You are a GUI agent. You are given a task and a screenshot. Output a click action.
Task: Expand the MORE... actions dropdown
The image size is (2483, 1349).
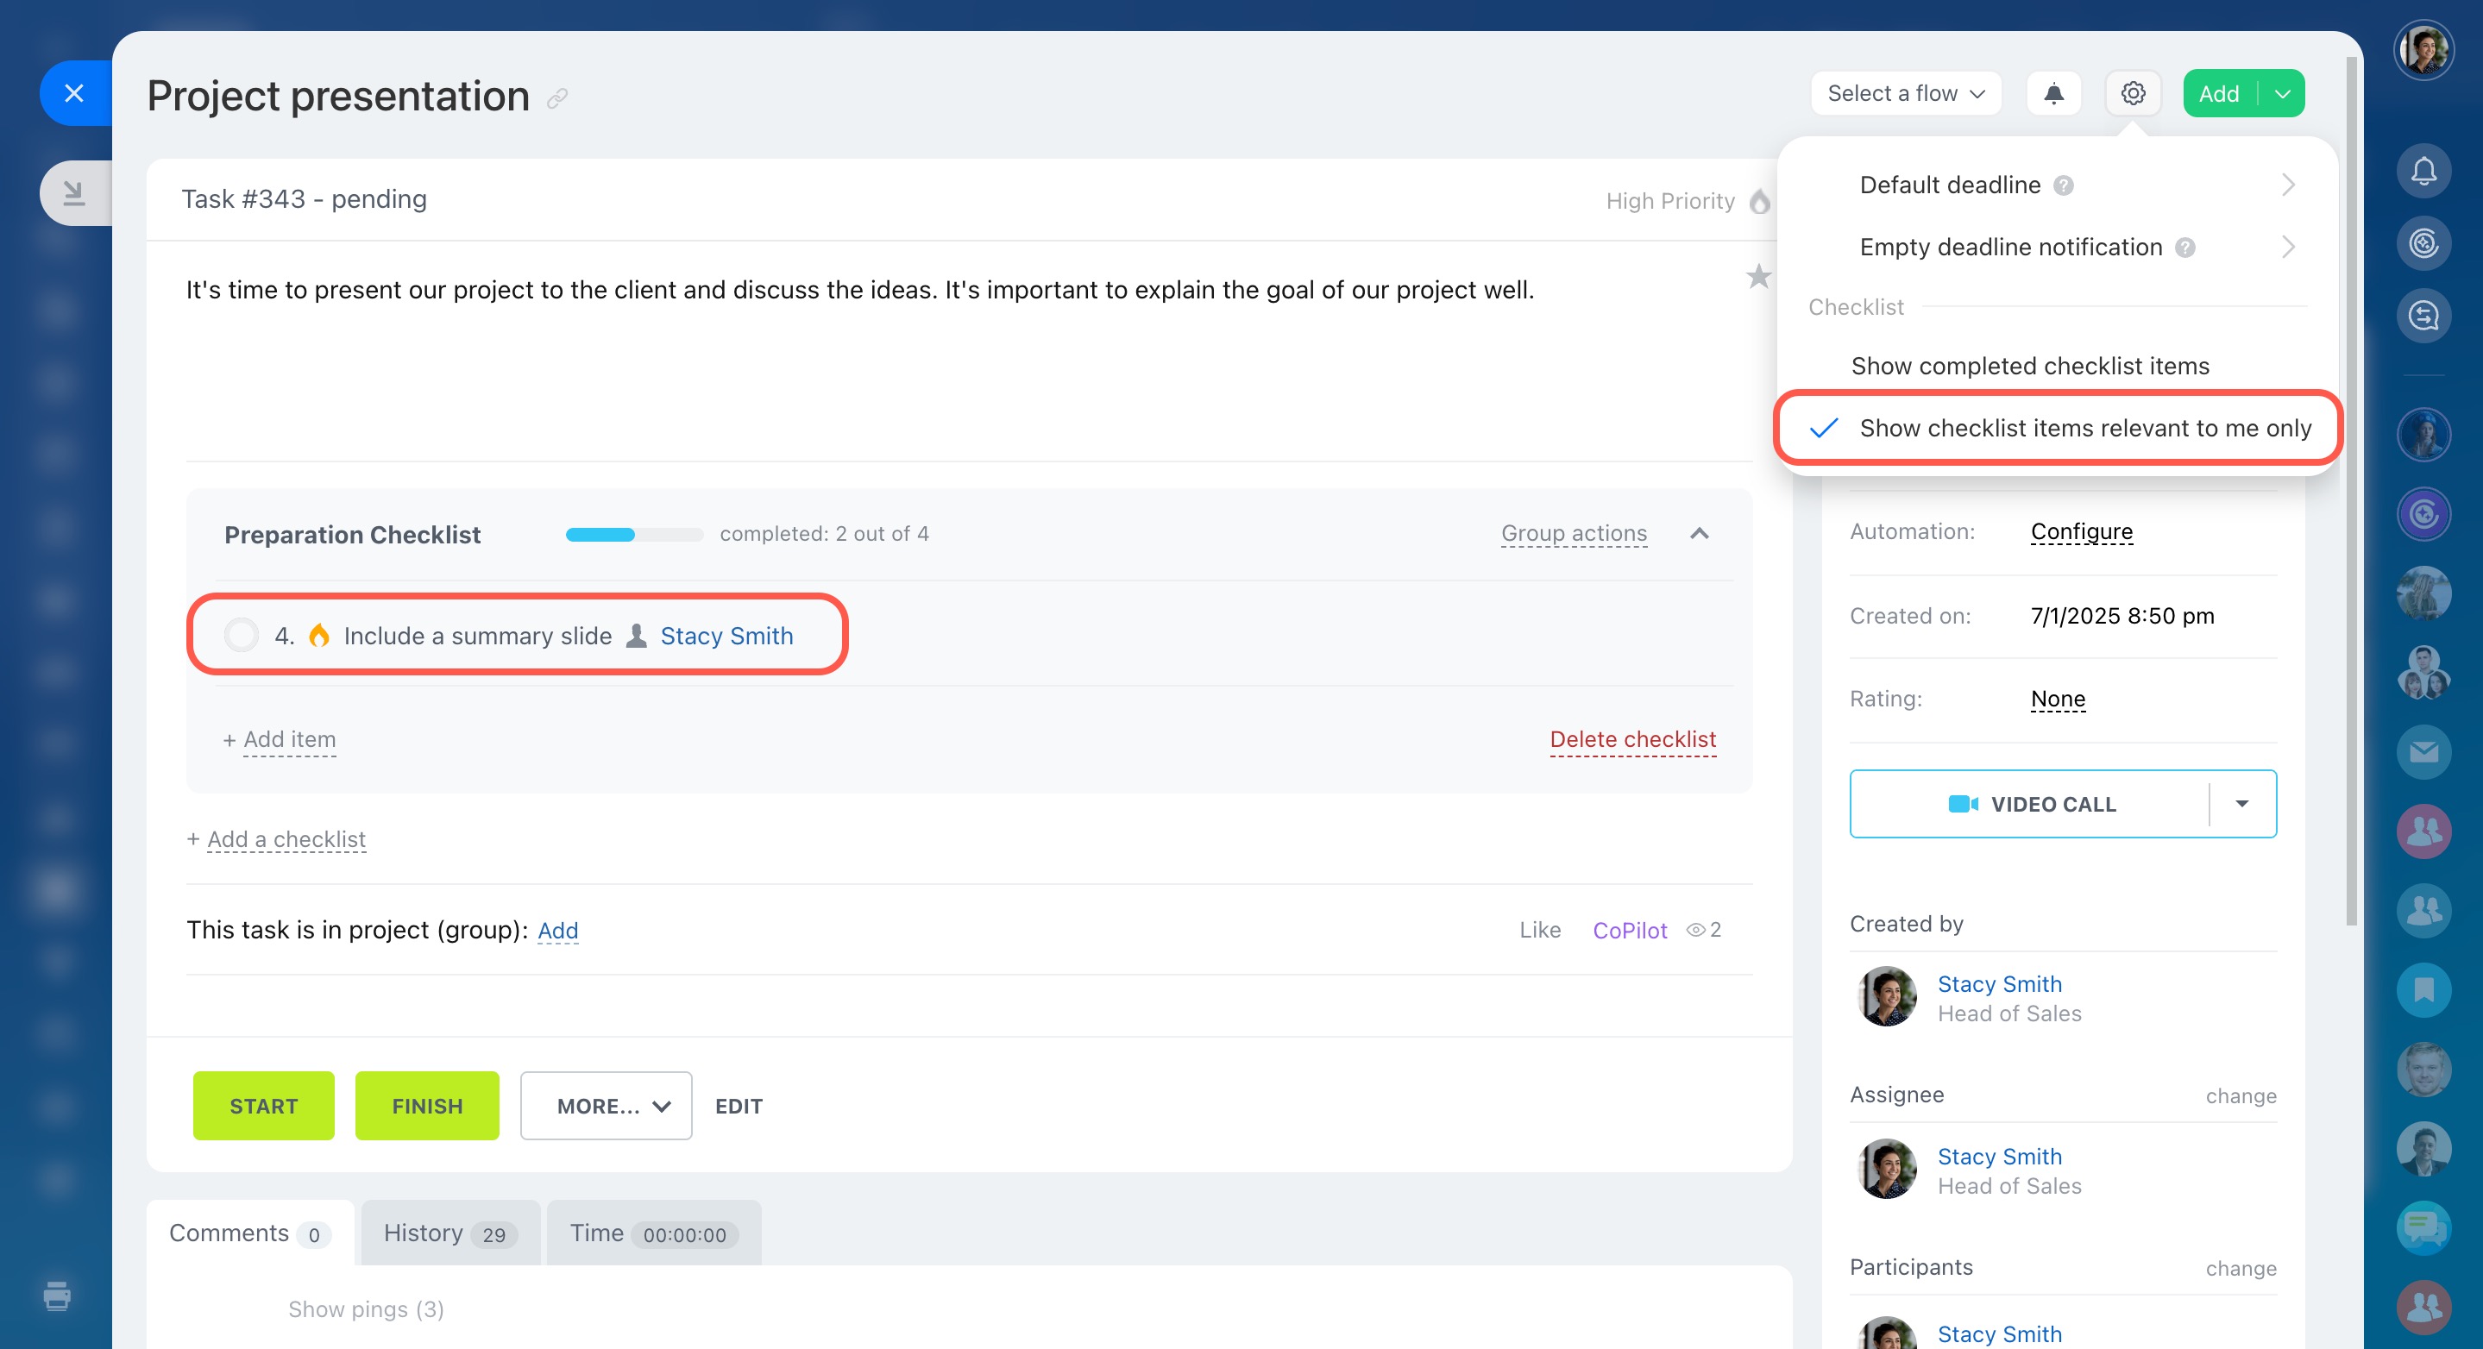coord(607,1106)
